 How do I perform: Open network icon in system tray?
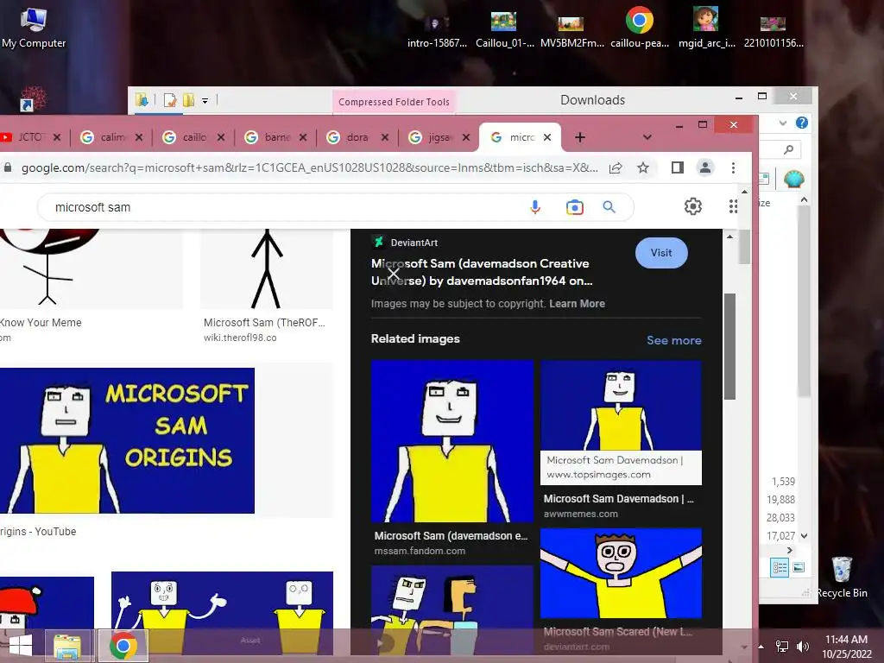[782, 646]
